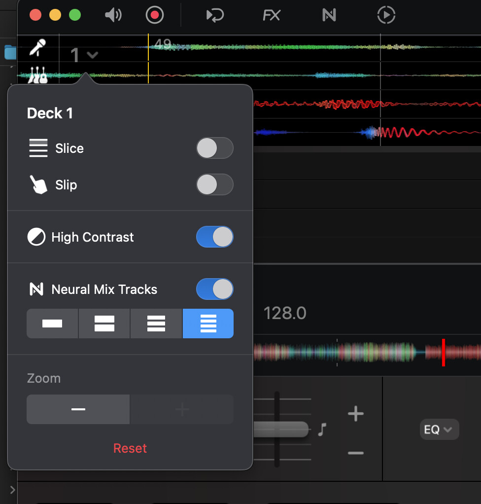Open Neural Mix from the top toolbar
481x504 pixels.
tap(329, 15)
